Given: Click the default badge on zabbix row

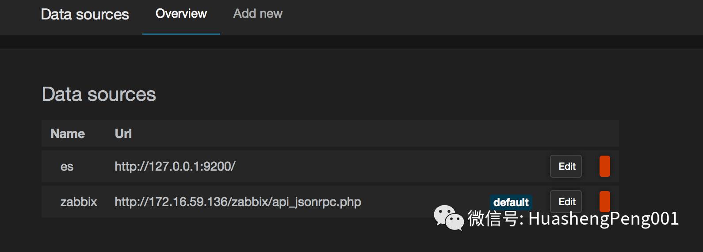Looking at the screenshot, I should click(x=511, y=202).
